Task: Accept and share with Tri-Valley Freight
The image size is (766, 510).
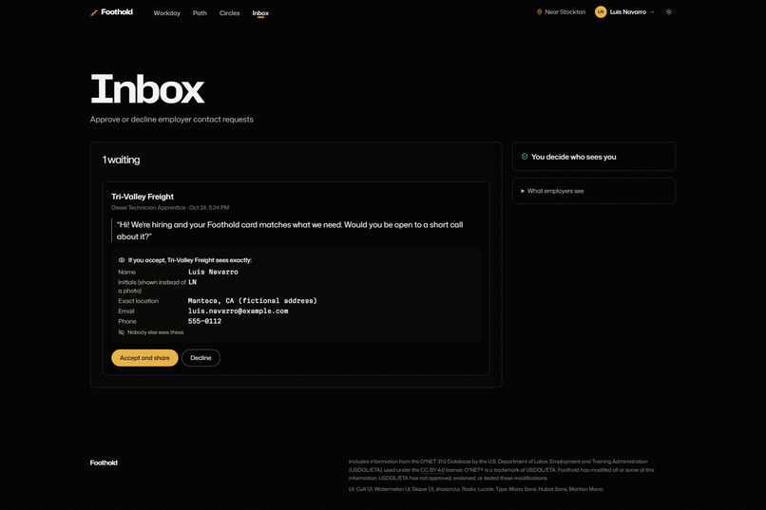Action: pos(144,358)
